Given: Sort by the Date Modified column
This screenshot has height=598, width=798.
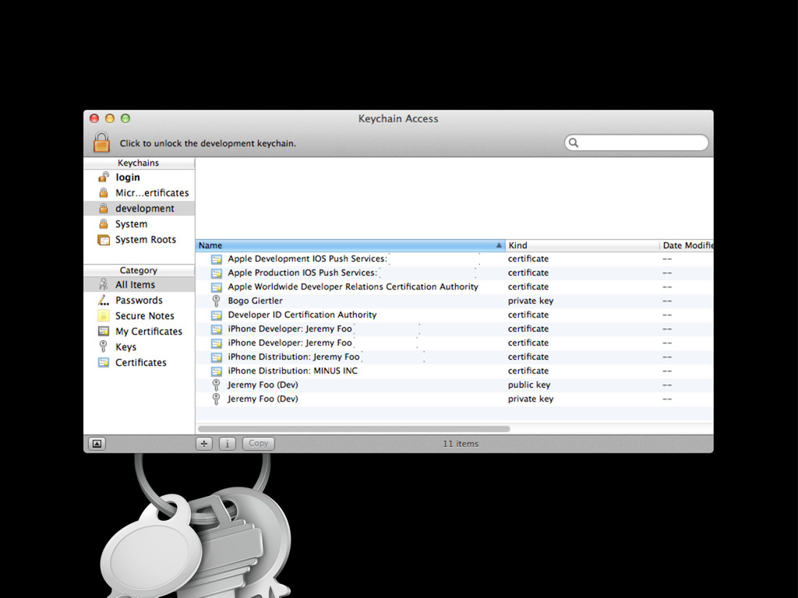Looking at the screenshot, I should point(687,245).
